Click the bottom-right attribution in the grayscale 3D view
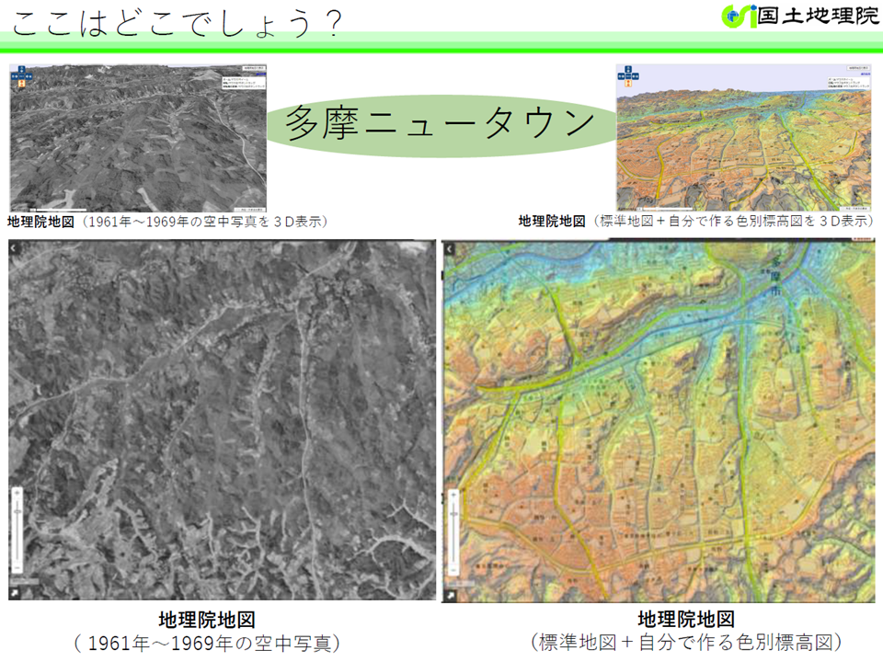Viewport: 883px width, 662px height. (x=249, y=210)
